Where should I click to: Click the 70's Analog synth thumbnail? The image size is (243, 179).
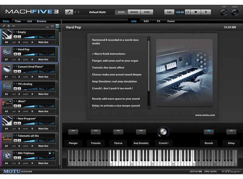7,86
